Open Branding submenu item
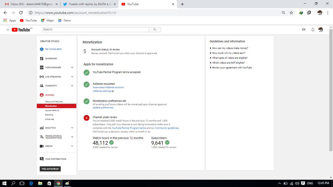This screenshot has height=187, width=333. [x=49, y=115]
